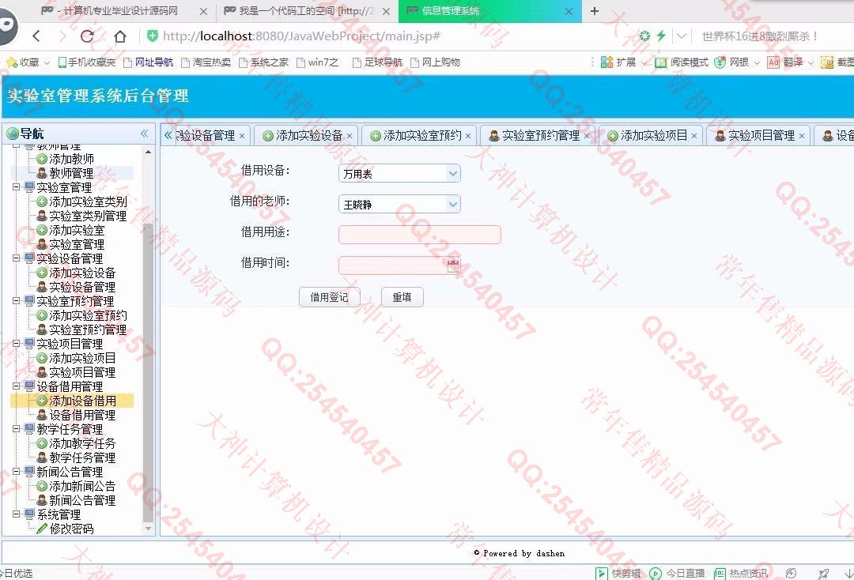The width and height of the screenshot is (854, 580).
Task: Open the 借用设备 dropdown
Action: pos(452,174)
